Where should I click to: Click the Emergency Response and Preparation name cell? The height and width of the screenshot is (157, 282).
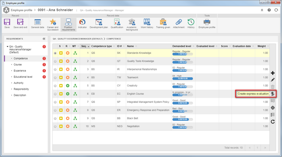click(148, 110)
